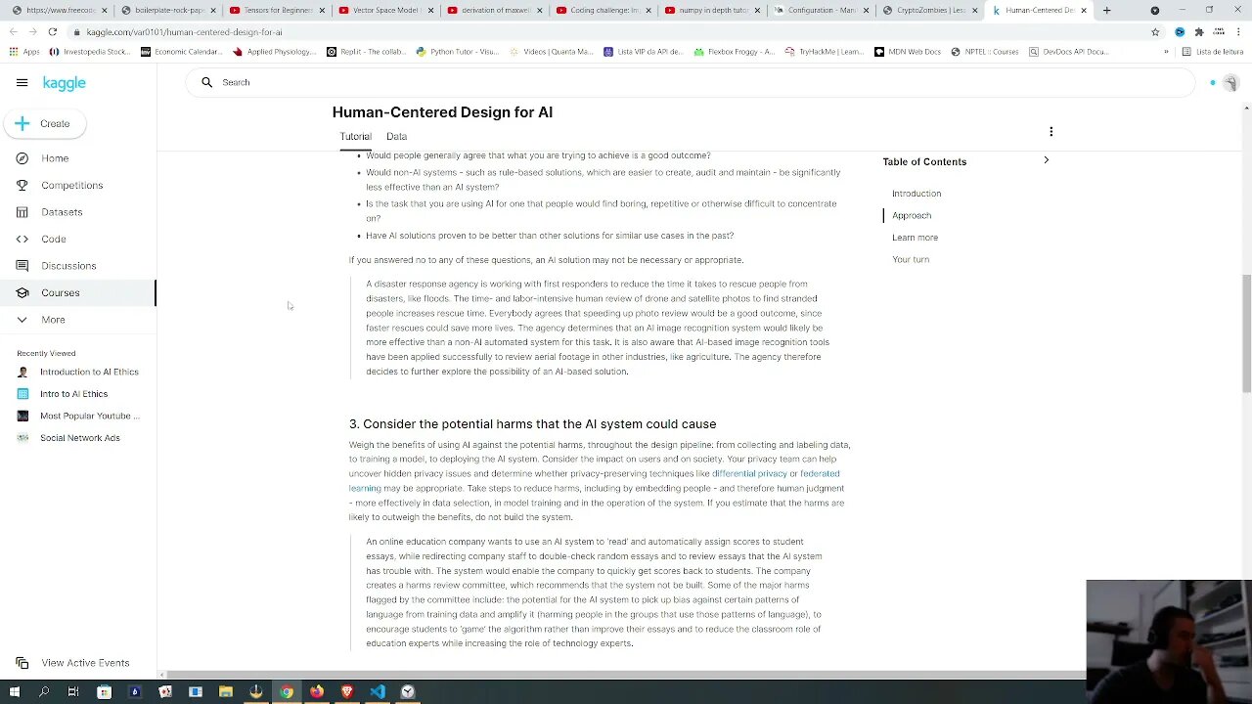Open Windows Start menu
1252x704 pixels.
tap(14, 692)
